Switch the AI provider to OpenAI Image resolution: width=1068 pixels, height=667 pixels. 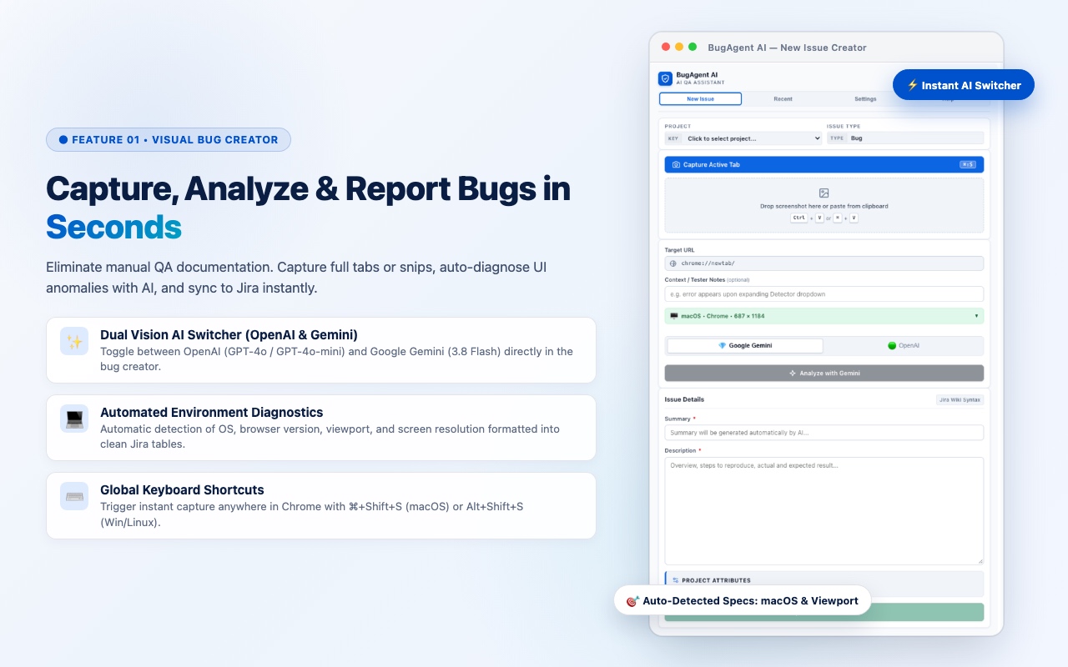pos(904,345)
